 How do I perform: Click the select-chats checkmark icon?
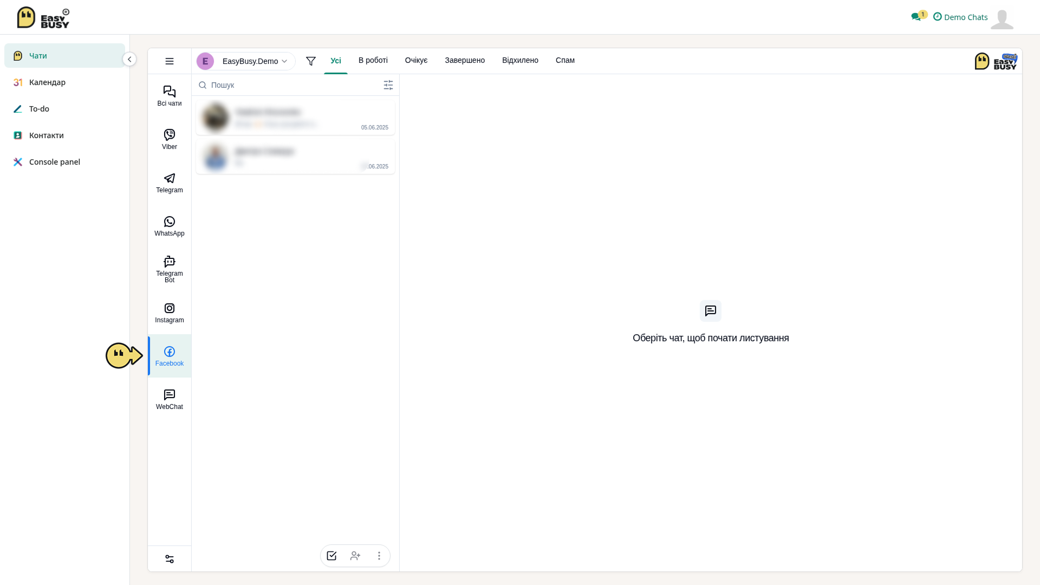click(332, 556)
